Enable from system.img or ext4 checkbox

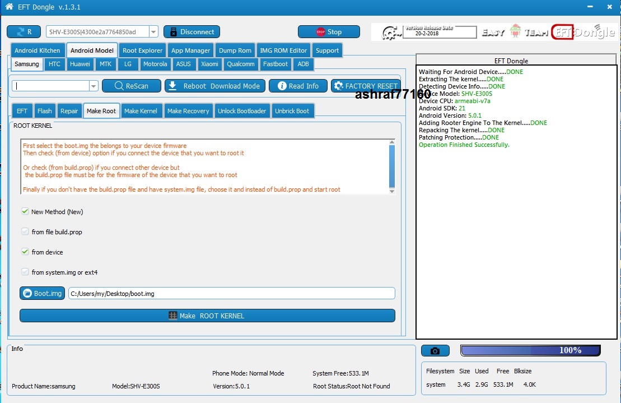point(25,272)
